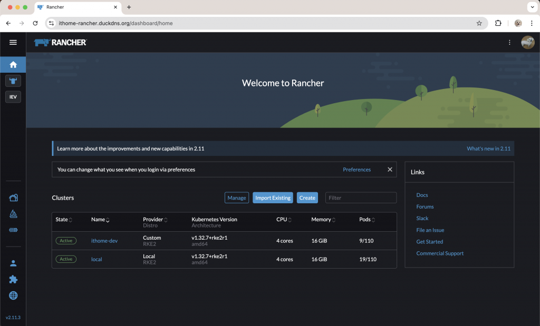Open browser extensions icon

coord(498,23)
